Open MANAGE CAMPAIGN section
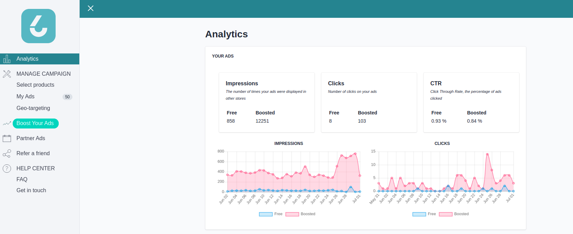This screenshot has height=234, width=573. 44,74
